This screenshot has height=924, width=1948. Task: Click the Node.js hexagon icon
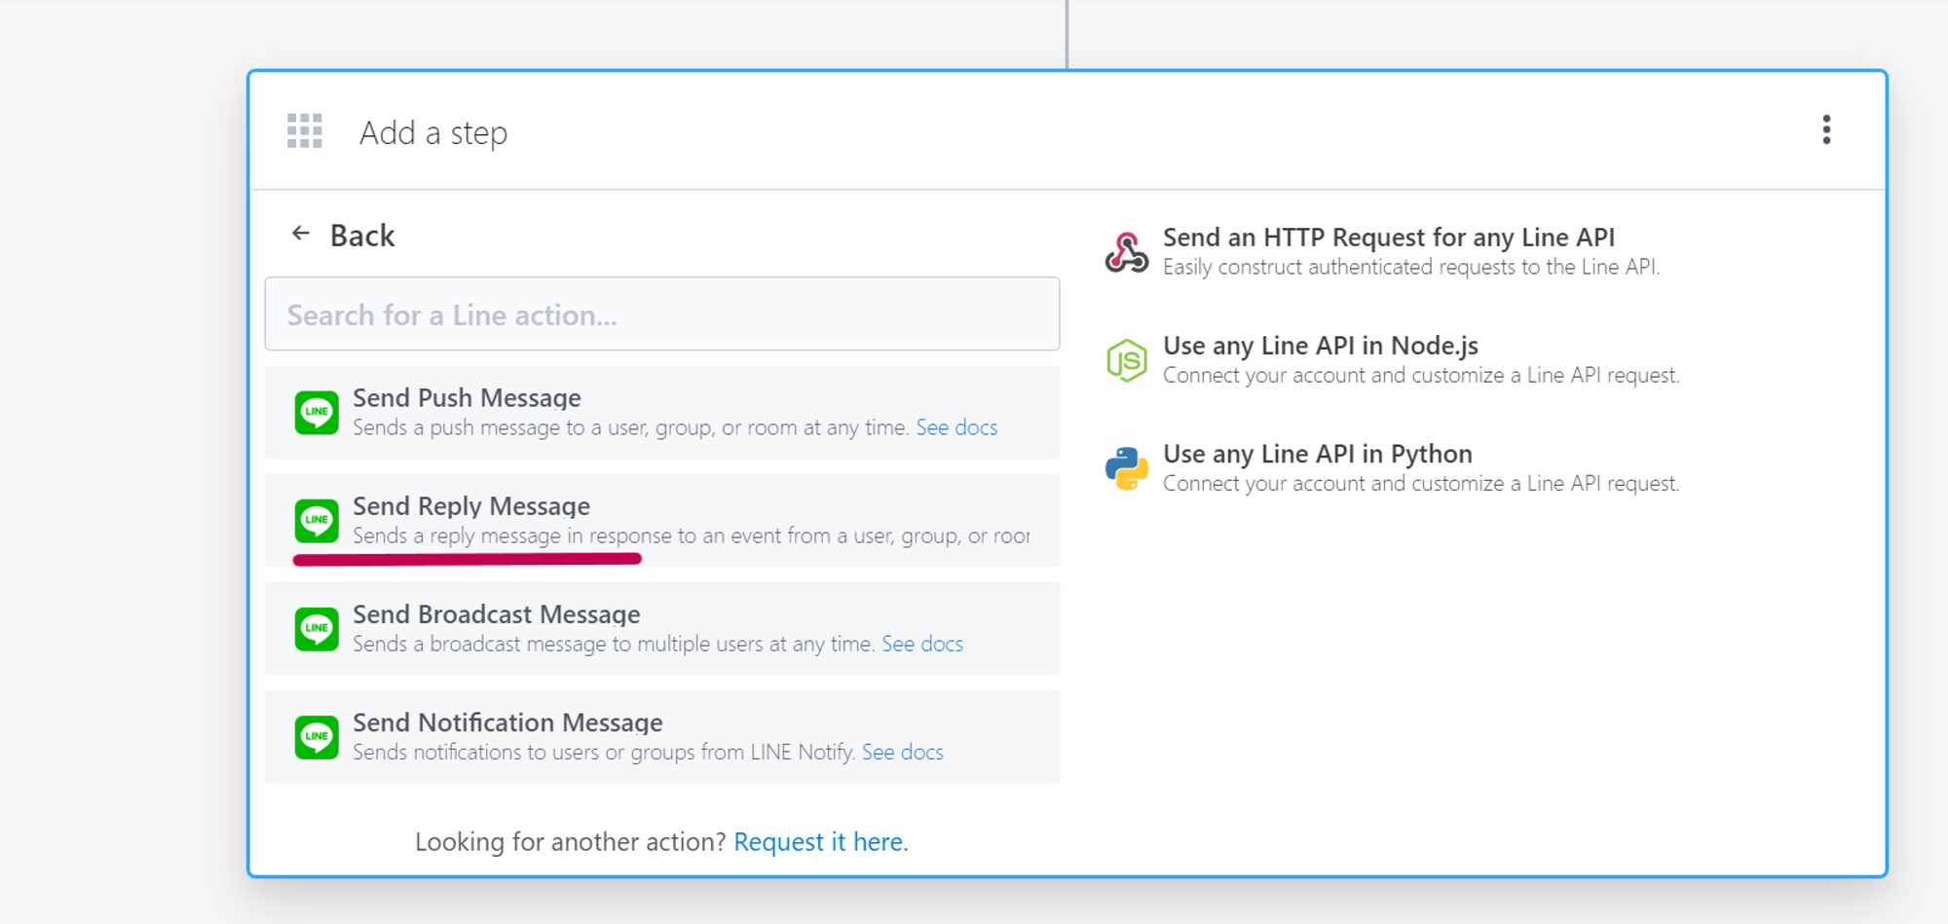pos(1127,360)
